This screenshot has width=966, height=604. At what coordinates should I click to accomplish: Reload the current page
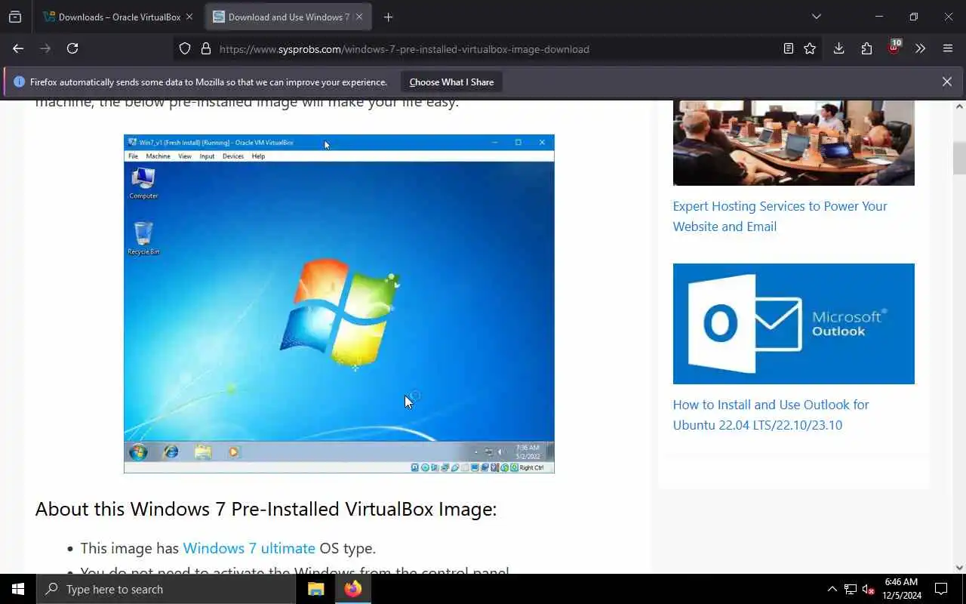coord(72,48)
